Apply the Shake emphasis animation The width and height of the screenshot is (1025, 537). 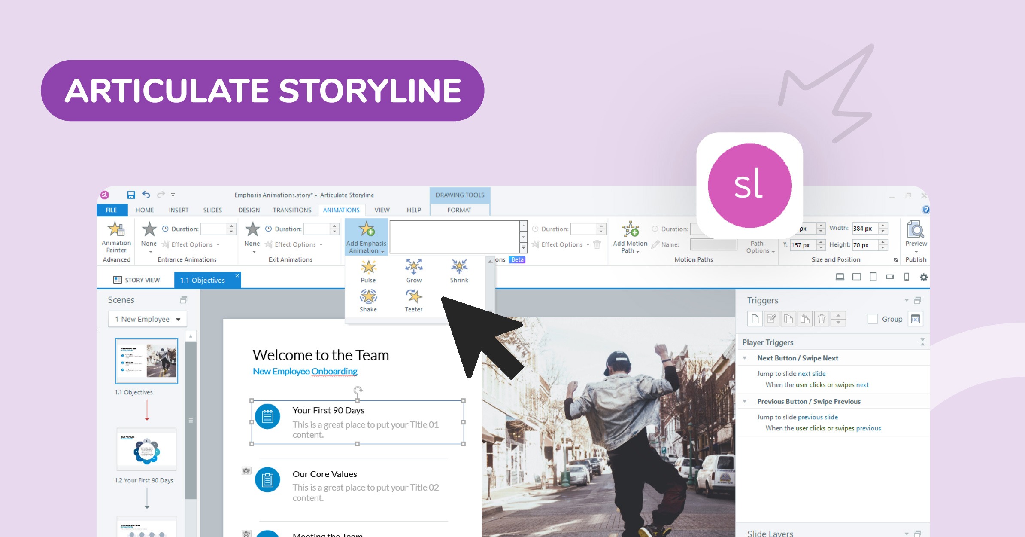tap(368, 300)
